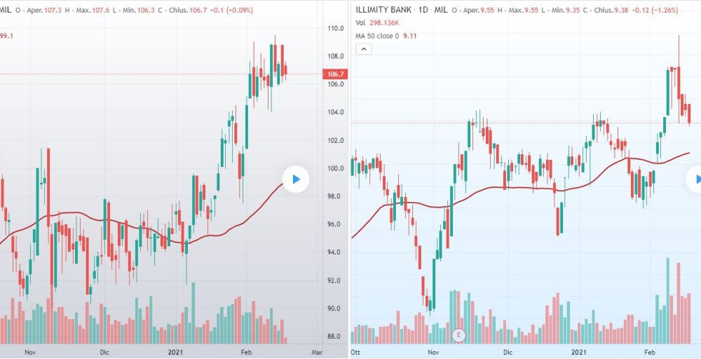
Task: Click the Feb date label on left chart
Action: [x=246, y=351]
